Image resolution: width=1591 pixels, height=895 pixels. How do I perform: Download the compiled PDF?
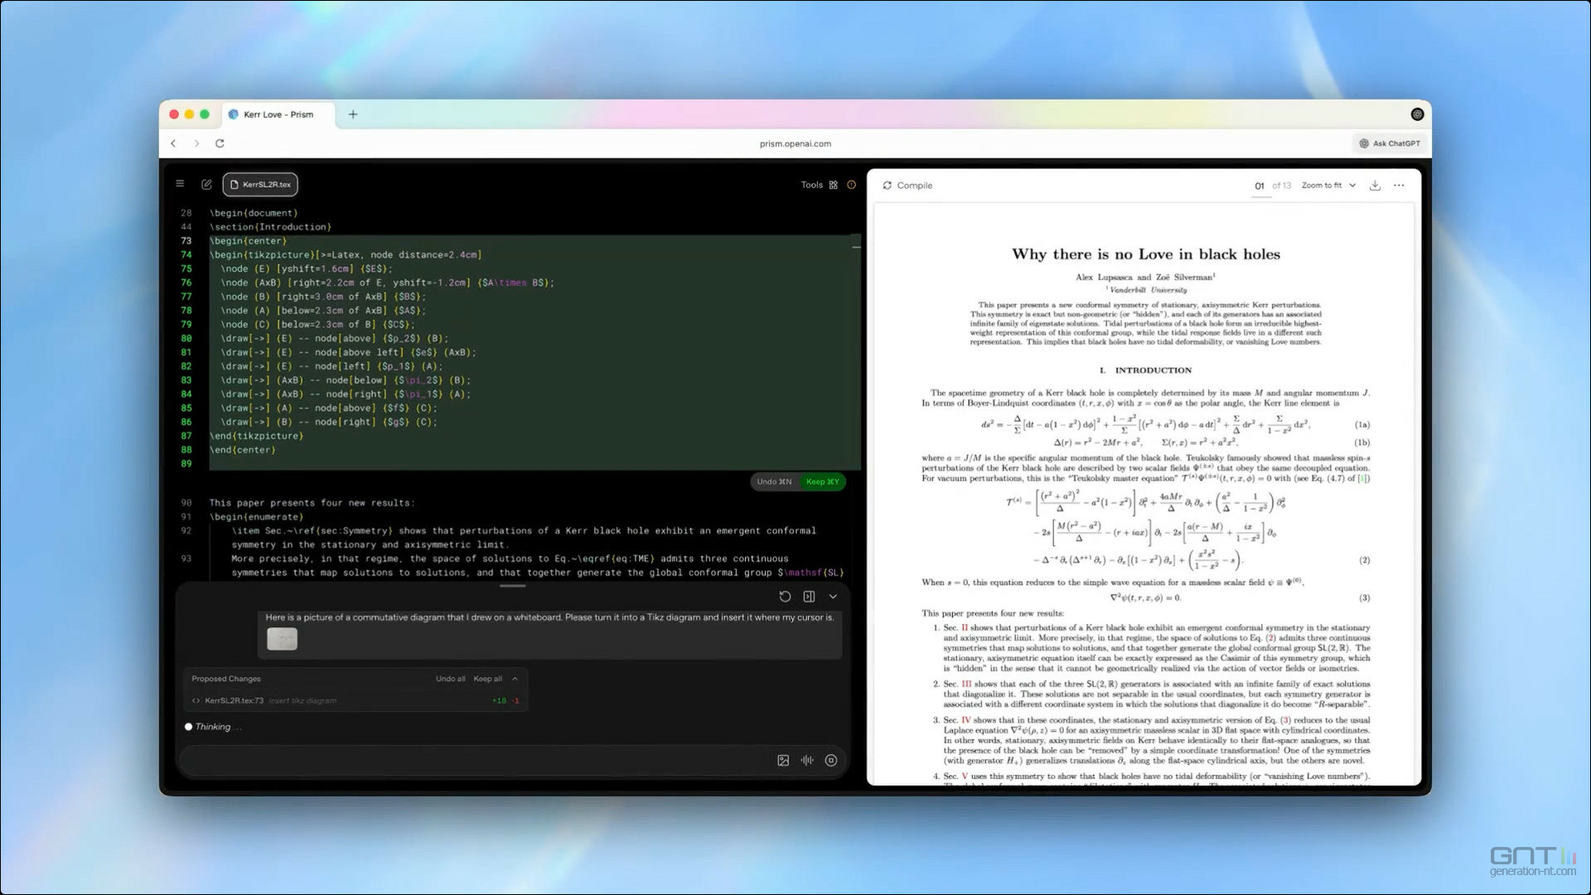coord(1375,186)
